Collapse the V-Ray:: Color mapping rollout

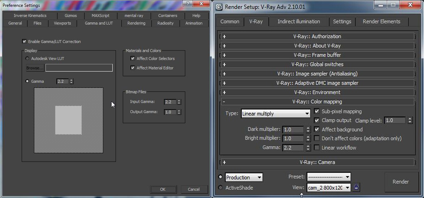(317, 102)
